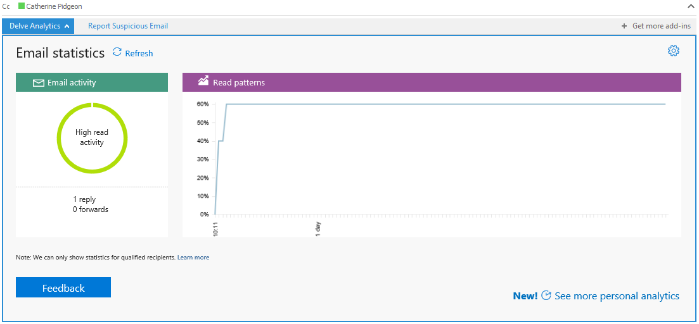Click the Cc field label

tap(6, 6)
